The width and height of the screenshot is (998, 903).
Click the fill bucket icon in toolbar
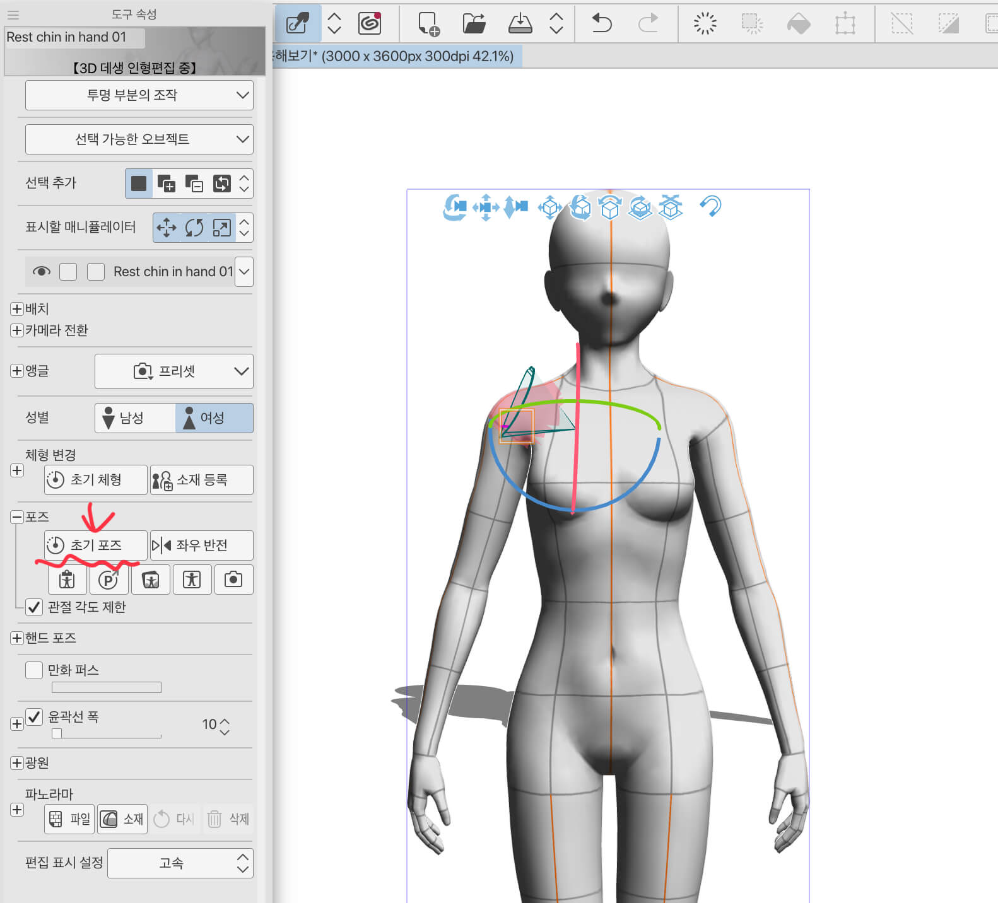799,24
